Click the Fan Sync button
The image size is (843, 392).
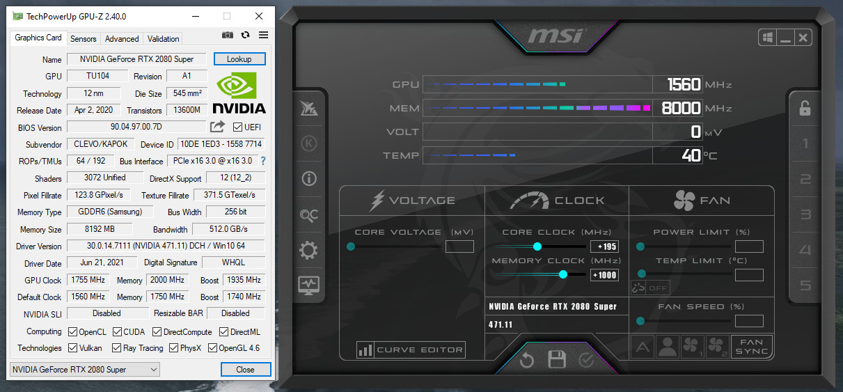tap(752, 347)
